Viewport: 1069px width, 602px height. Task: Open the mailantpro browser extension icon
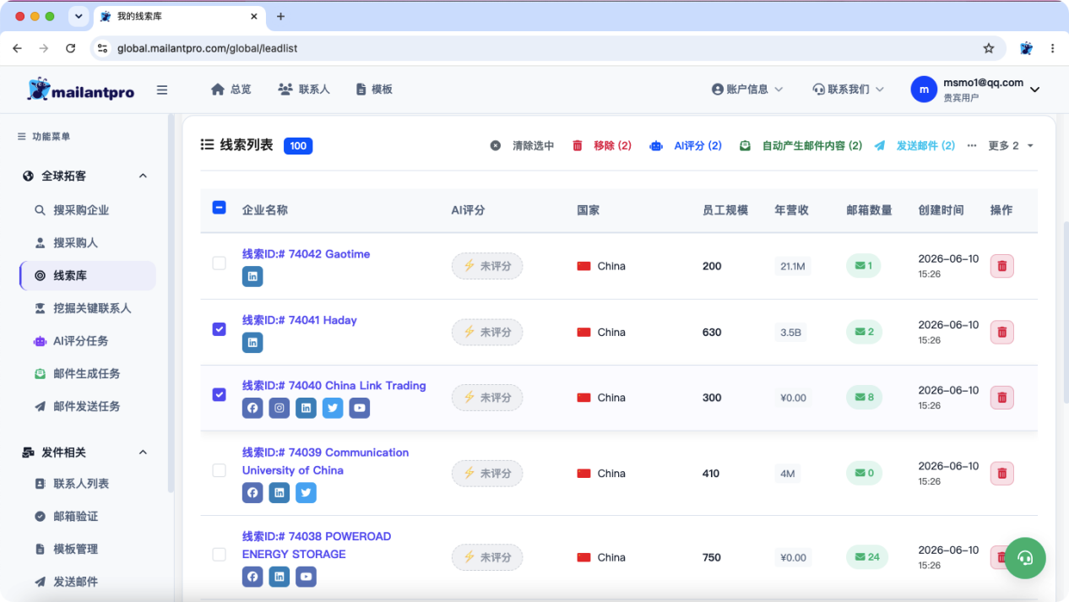(x=1026, y=48)
